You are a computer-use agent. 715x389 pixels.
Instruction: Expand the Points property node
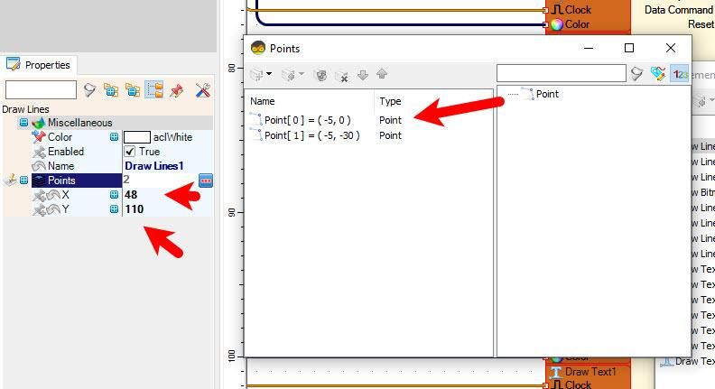(x=23, y=181)
